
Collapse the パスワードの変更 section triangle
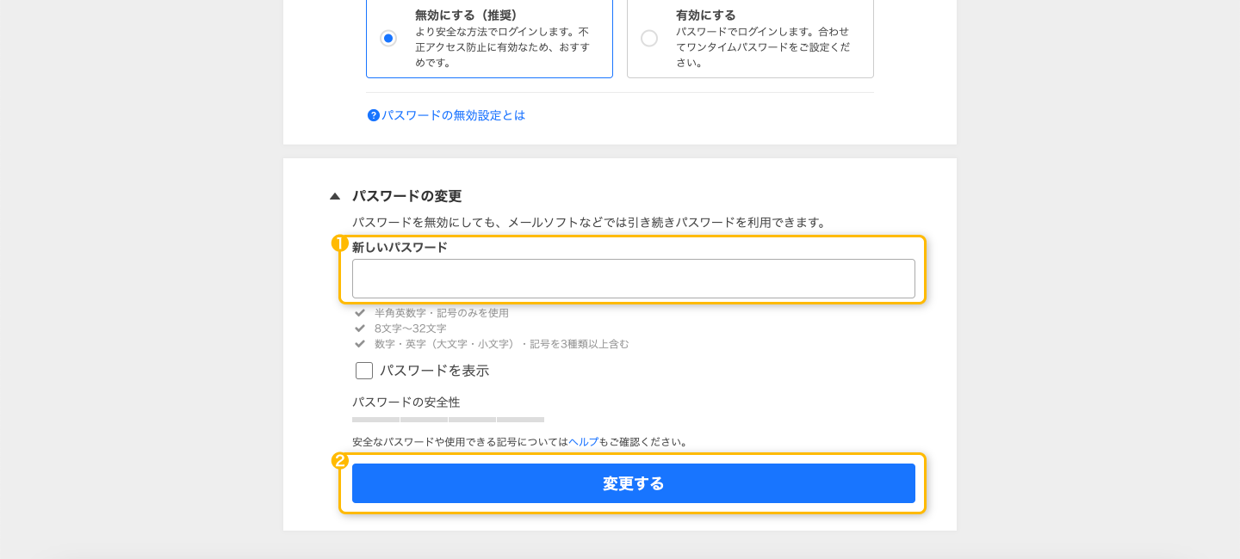tap(335, 196)
